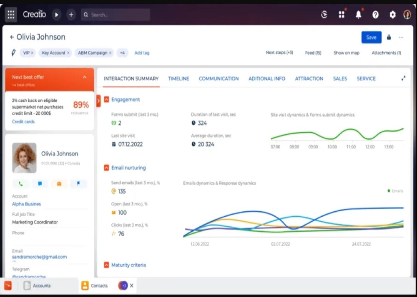Click the run process play icon
This screenshot has height=297, width=417.
click(56, 15)
